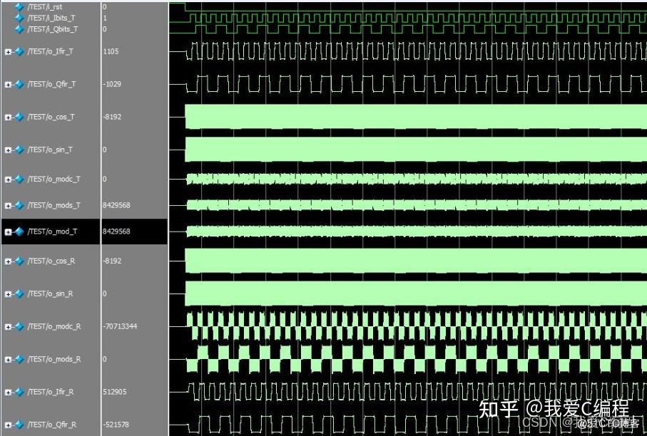Viewport: 647px width, 436px height.
Task: Expand the o_Qfir_R signal bus
Action: point(8,425)
